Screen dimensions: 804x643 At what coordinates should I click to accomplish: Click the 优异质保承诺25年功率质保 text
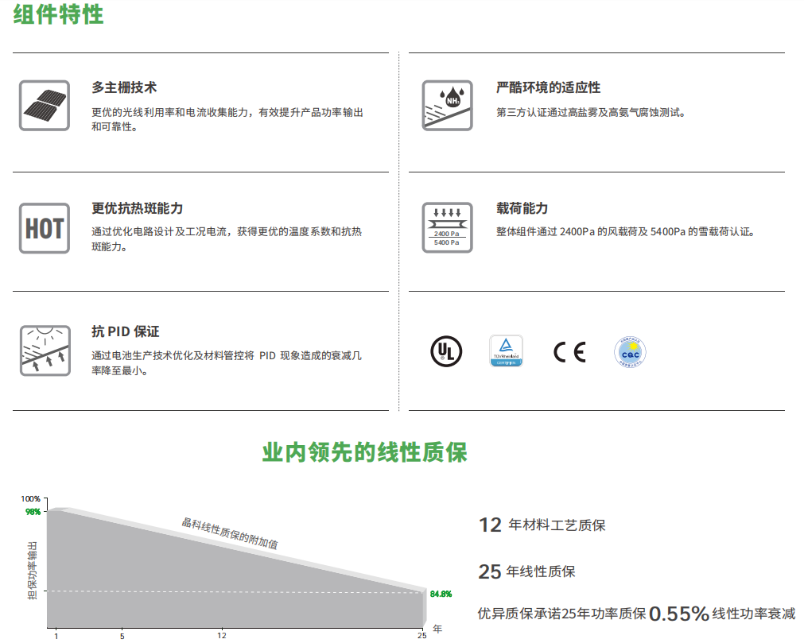[562, 614]
